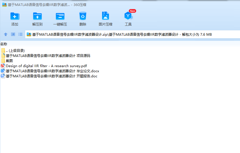Switch to list view icon

point(20,34)
